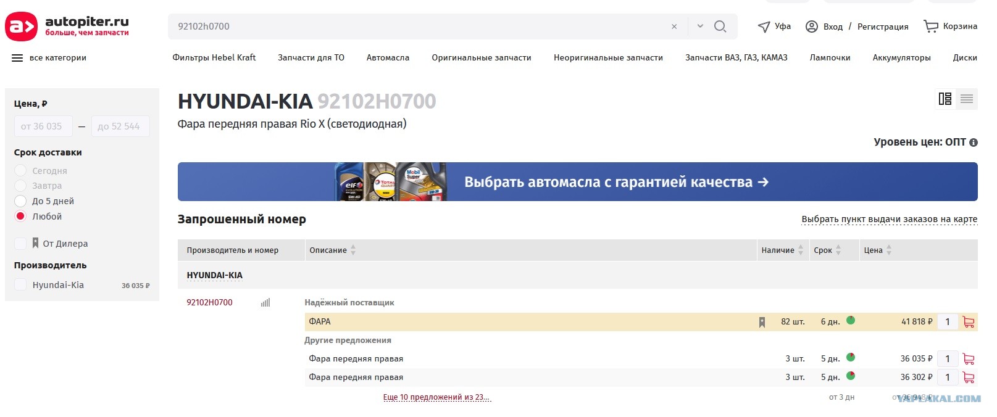
Task: Click dealer bookmark icon in ФАРА row
Action: coord(762,322)
